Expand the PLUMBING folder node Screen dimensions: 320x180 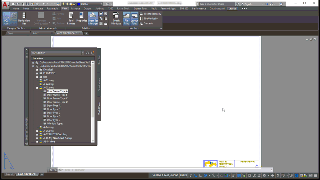pyautogui.click(x=37, y=73)
